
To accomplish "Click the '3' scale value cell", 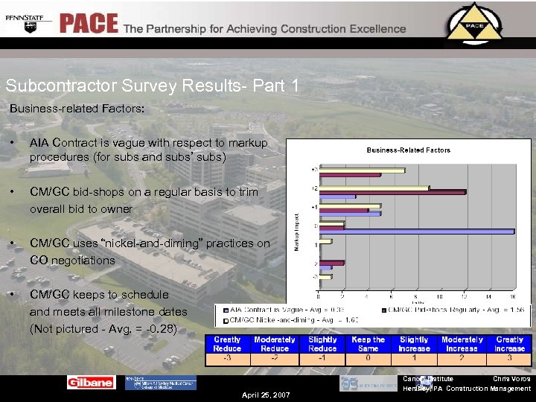I will point(509,359).
